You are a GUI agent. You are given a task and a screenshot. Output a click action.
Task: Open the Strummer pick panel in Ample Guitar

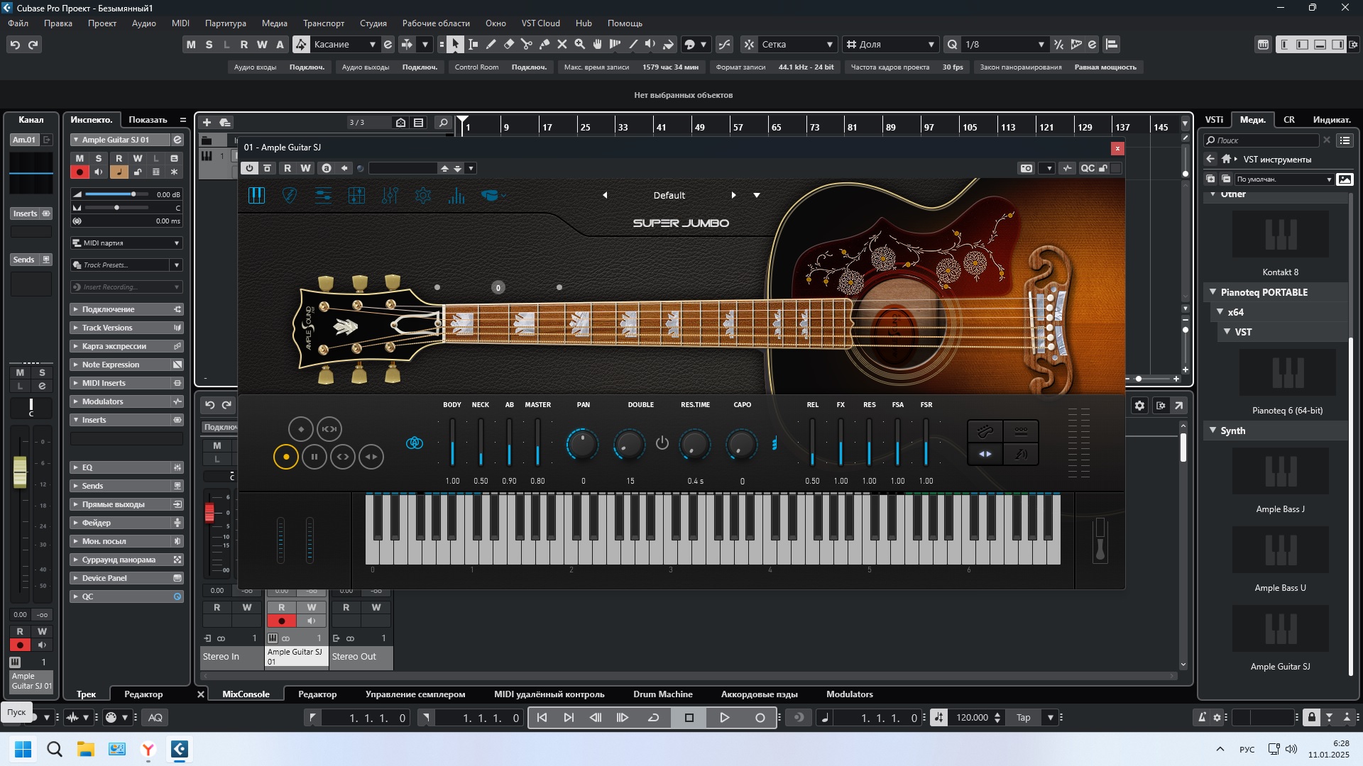click(x=290, y=195)
